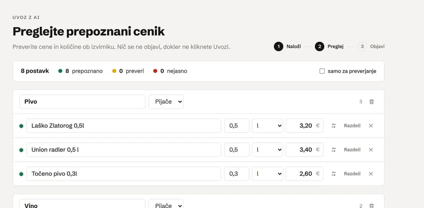Click the 8 postavk count text
Image resolution: width=424 pixels, height=208 pixels.
35,71
